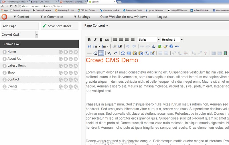Click the Add Page button
This screenshot has width=229, height=145.
tap(20, 26)
